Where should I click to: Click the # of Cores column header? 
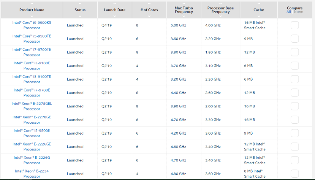149,10
